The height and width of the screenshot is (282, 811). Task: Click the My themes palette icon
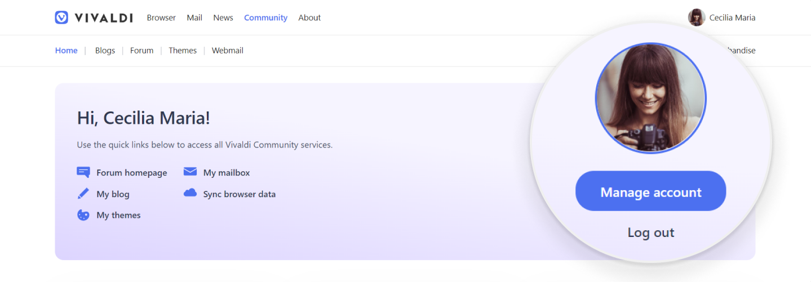pyautogui.click(x=83, y=215)
